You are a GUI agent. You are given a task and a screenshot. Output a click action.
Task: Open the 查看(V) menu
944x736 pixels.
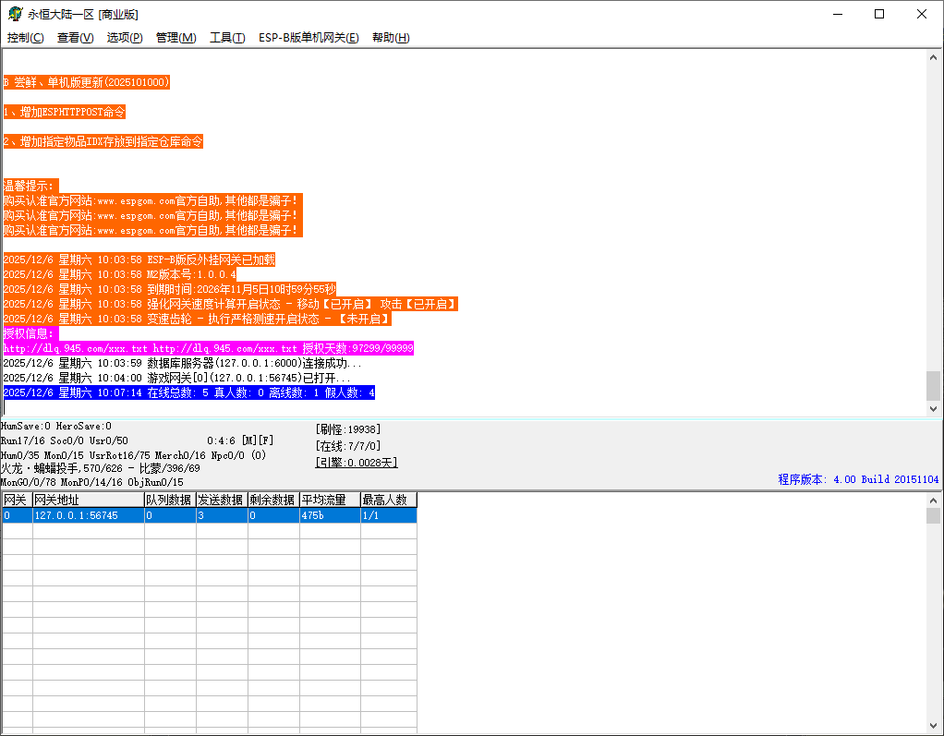coord(75,38)
